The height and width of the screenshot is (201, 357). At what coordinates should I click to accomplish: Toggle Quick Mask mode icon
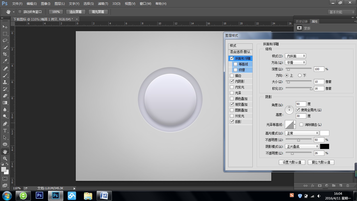tap(5, 178)
